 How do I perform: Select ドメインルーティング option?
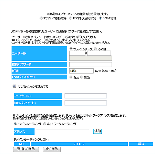[15, 124]
